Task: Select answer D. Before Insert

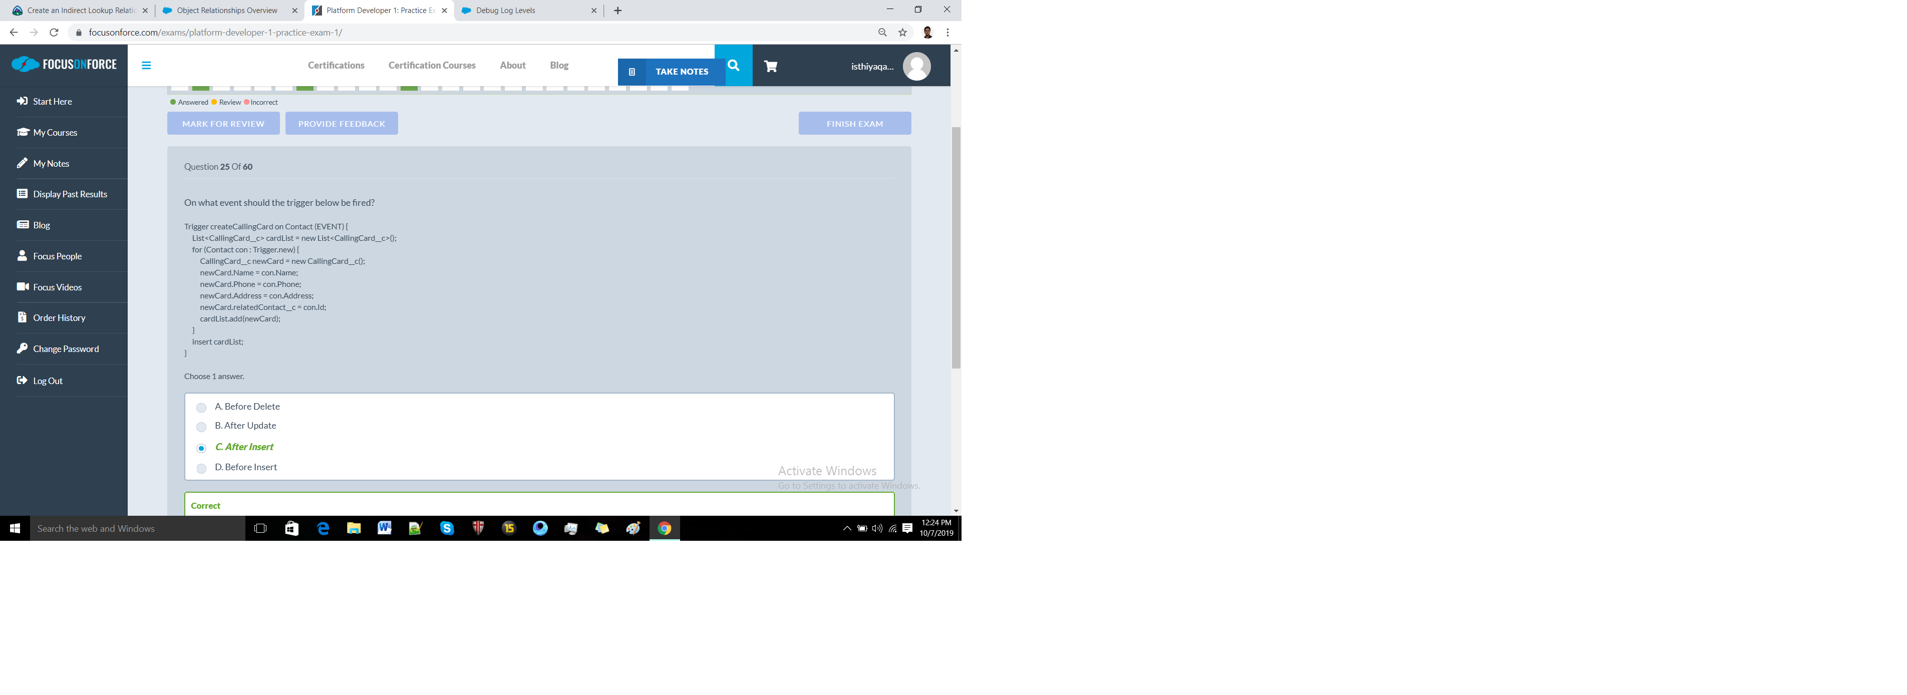Action: (x=201, y=469)
